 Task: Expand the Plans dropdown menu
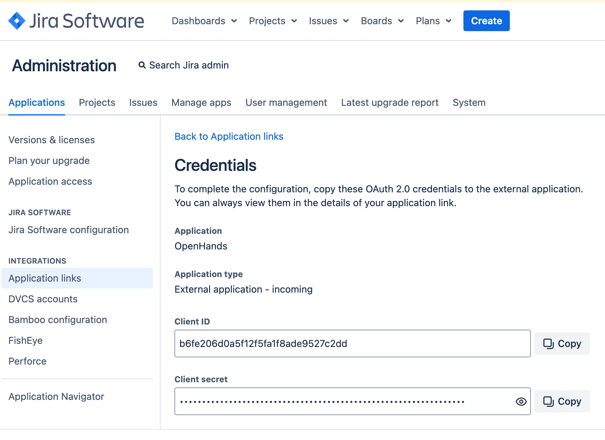click(433, 21)
